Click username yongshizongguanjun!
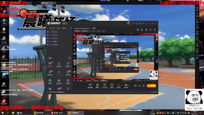 pos(82,28)
